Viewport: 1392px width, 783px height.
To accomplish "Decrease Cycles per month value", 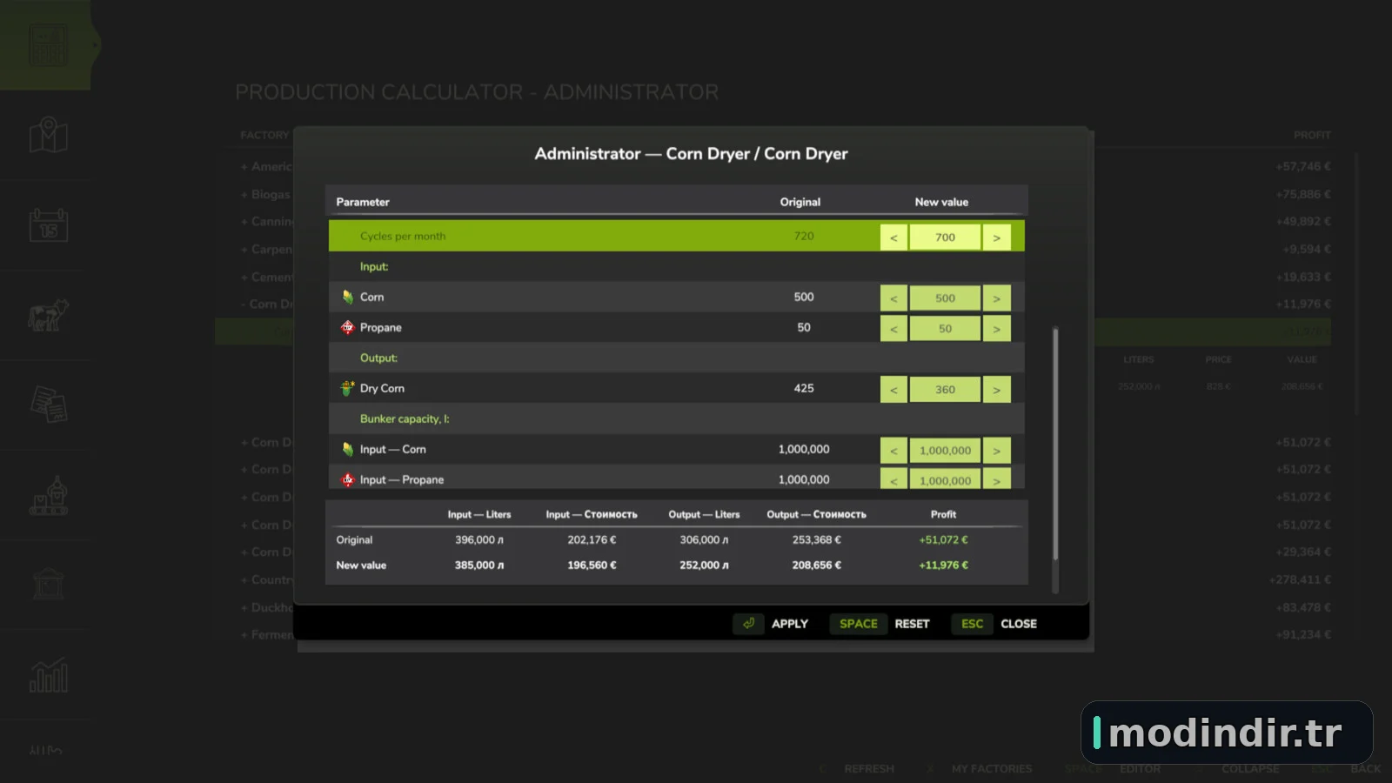I will coord(893,237).
